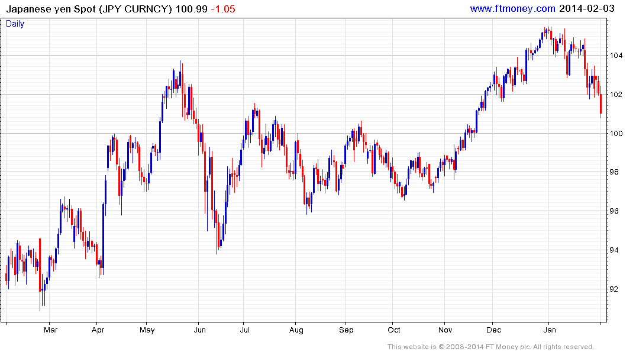Screen dimensions: 636x355
Task: Click the Aug month axis label
Action: click(x=296, y=330)
